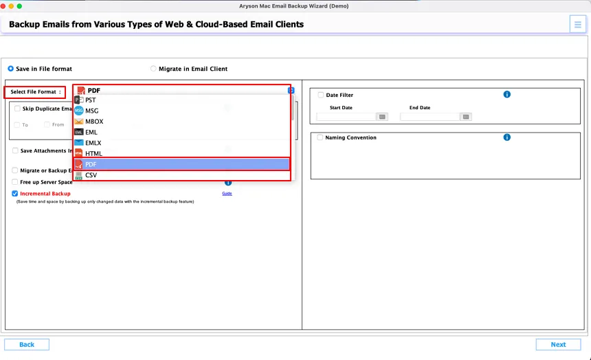The height and width of the screenshot is (360, 591).
Task: Choose EML from the format list
Action: (x=181, y=133)
